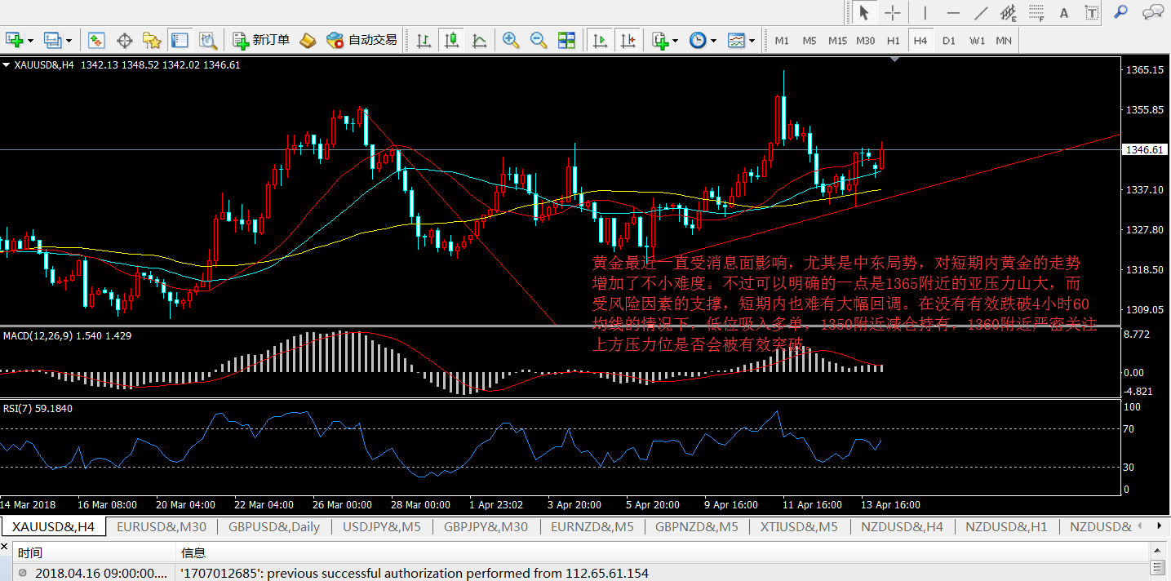Click the 1346.61 current price label
The image size is (1171, 581).
point(1143,150)
